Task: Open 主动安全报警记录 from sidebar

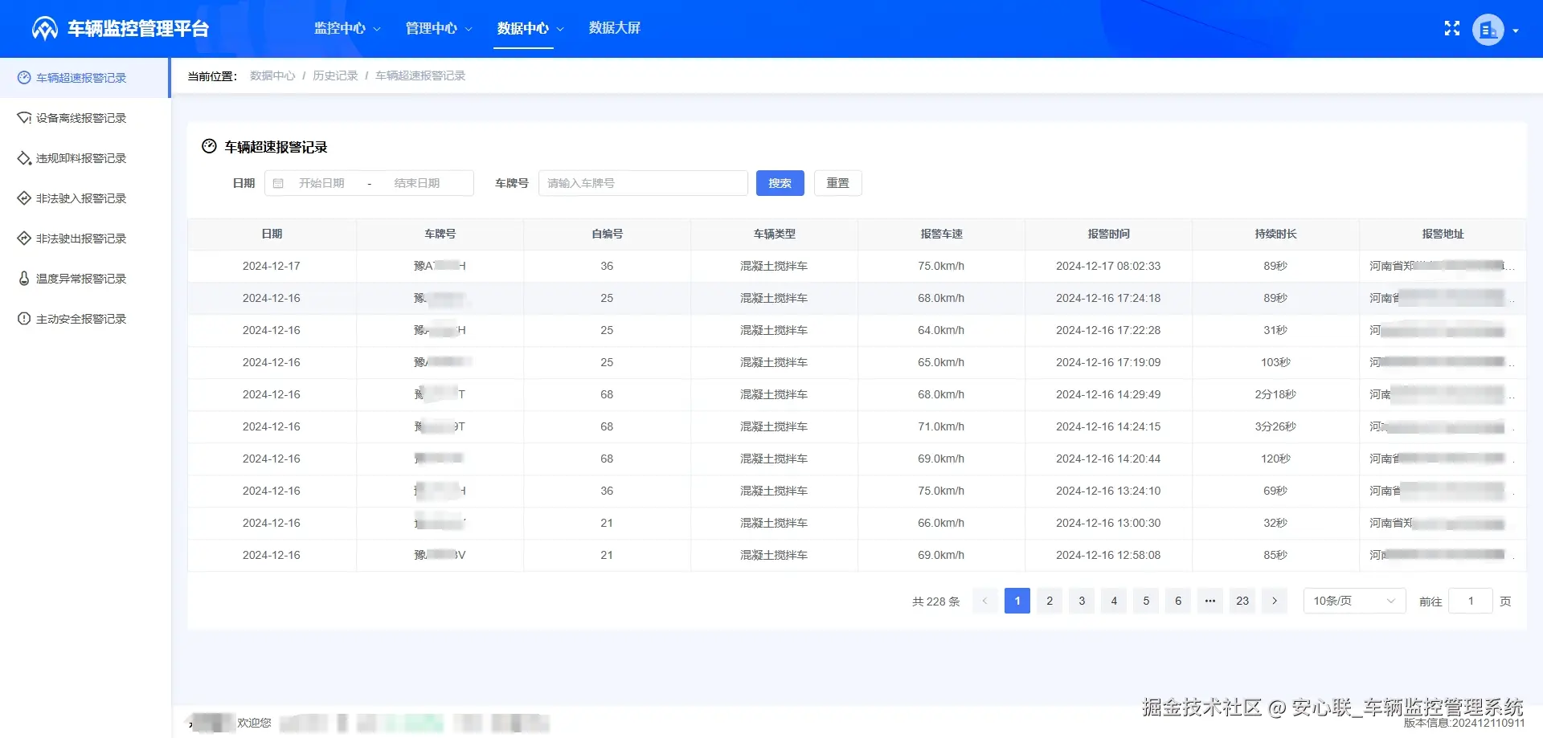Action: click(x=78, y=318)
